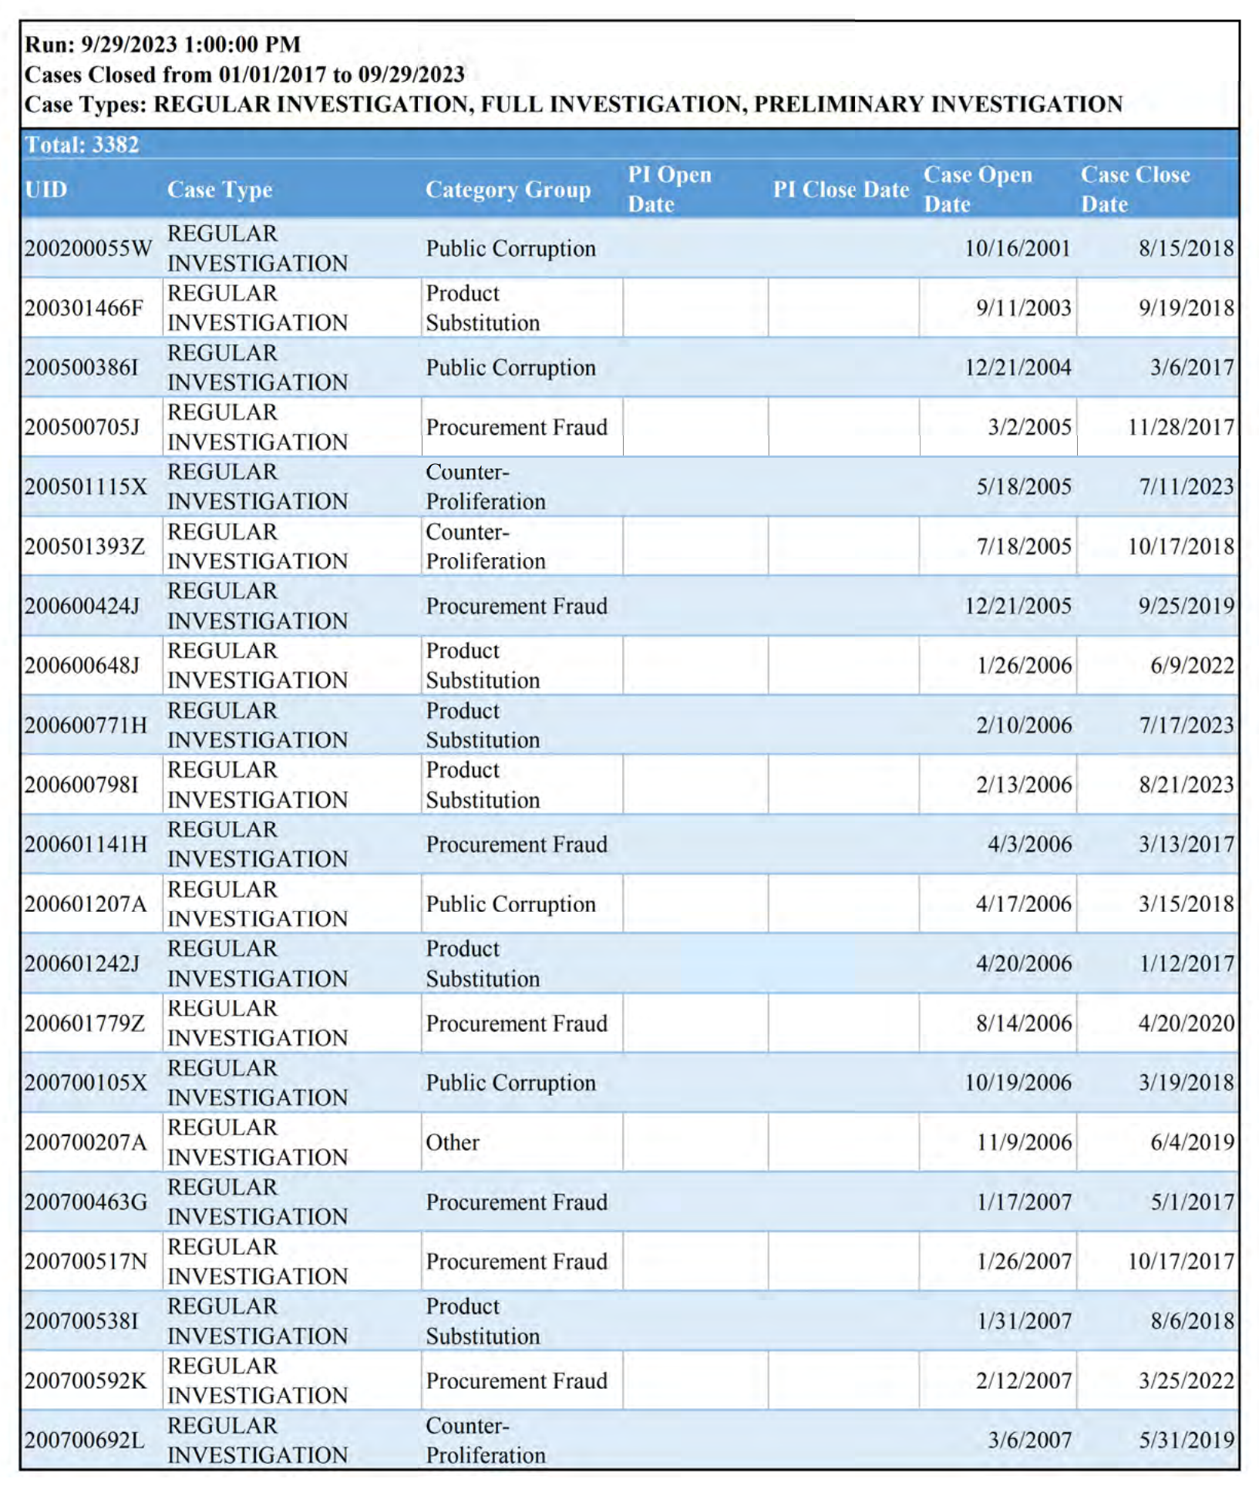Click Case Open Date 5/18/2005
Image resolution: width=1259 pixels, height=1489 pixels.
(x=1024, y=487)
